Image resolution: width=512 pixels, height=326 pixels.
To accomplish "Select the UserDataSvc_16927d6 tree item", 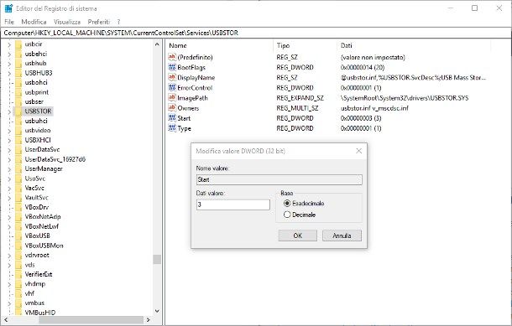I will point(55,159).
